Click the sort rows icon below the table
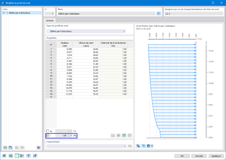Screen dimensions: 226x160 (x=113, y=135)
